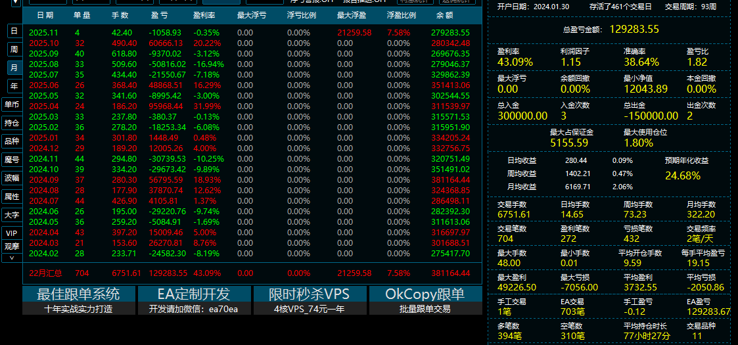Sort by the 最大浮盈 column header
The width and height of the screenshot is (738, 345).
click(352, 15)
